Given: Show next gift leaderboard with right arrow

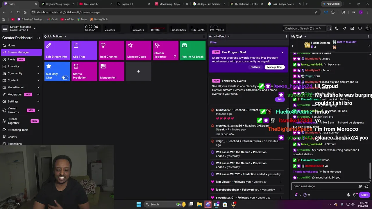Looking at the screenshot, I should pos(369,46).
